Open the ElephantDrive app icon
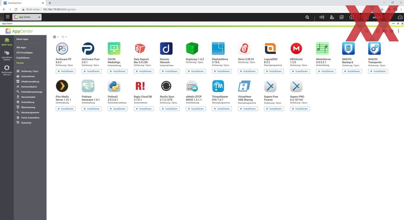 click(218, 49)
